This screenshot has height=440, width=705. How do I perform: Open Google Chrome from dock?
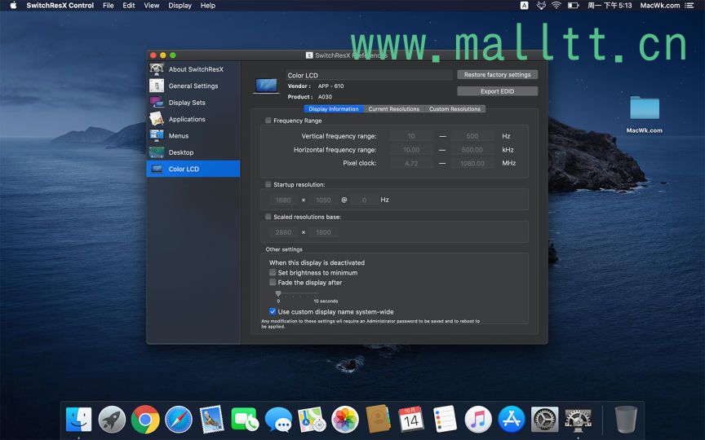coord(145,420)
